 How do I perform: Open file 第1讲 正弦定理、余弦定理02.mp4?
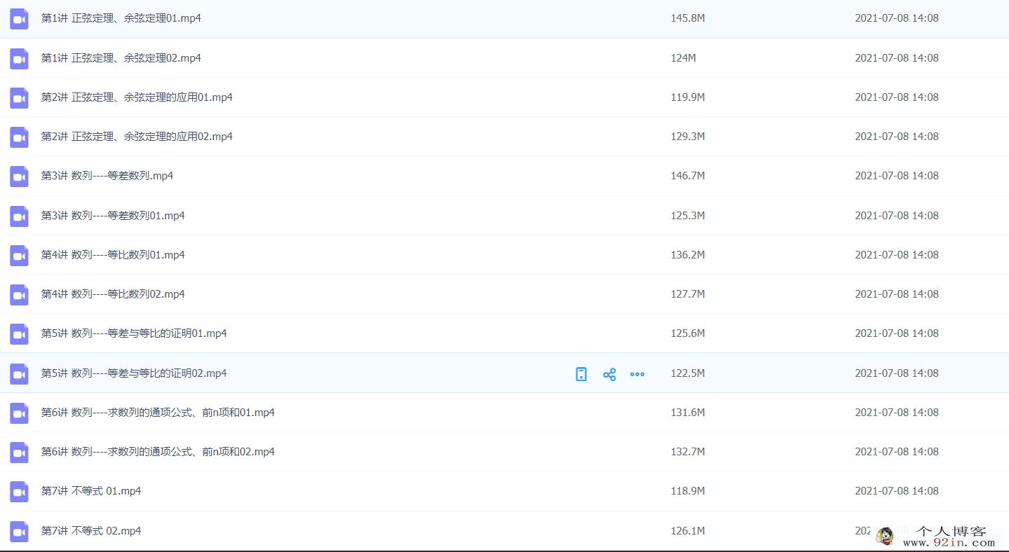pyautogui.click(x=121, y=57)
